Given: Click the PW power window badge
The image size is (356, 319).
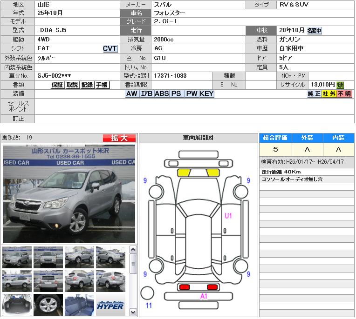Looking at the screenshot, I should click(x=192, y=94).
